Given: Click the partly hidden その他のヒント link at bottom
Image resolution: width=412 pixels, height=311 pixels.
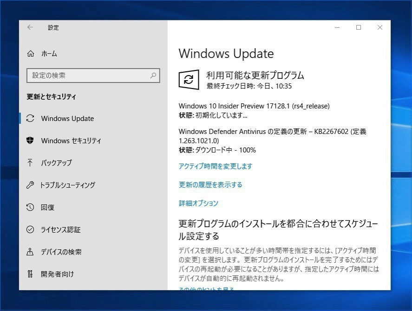Looking at the screenshot, I should pyautogui.click(x=206, y=289).
